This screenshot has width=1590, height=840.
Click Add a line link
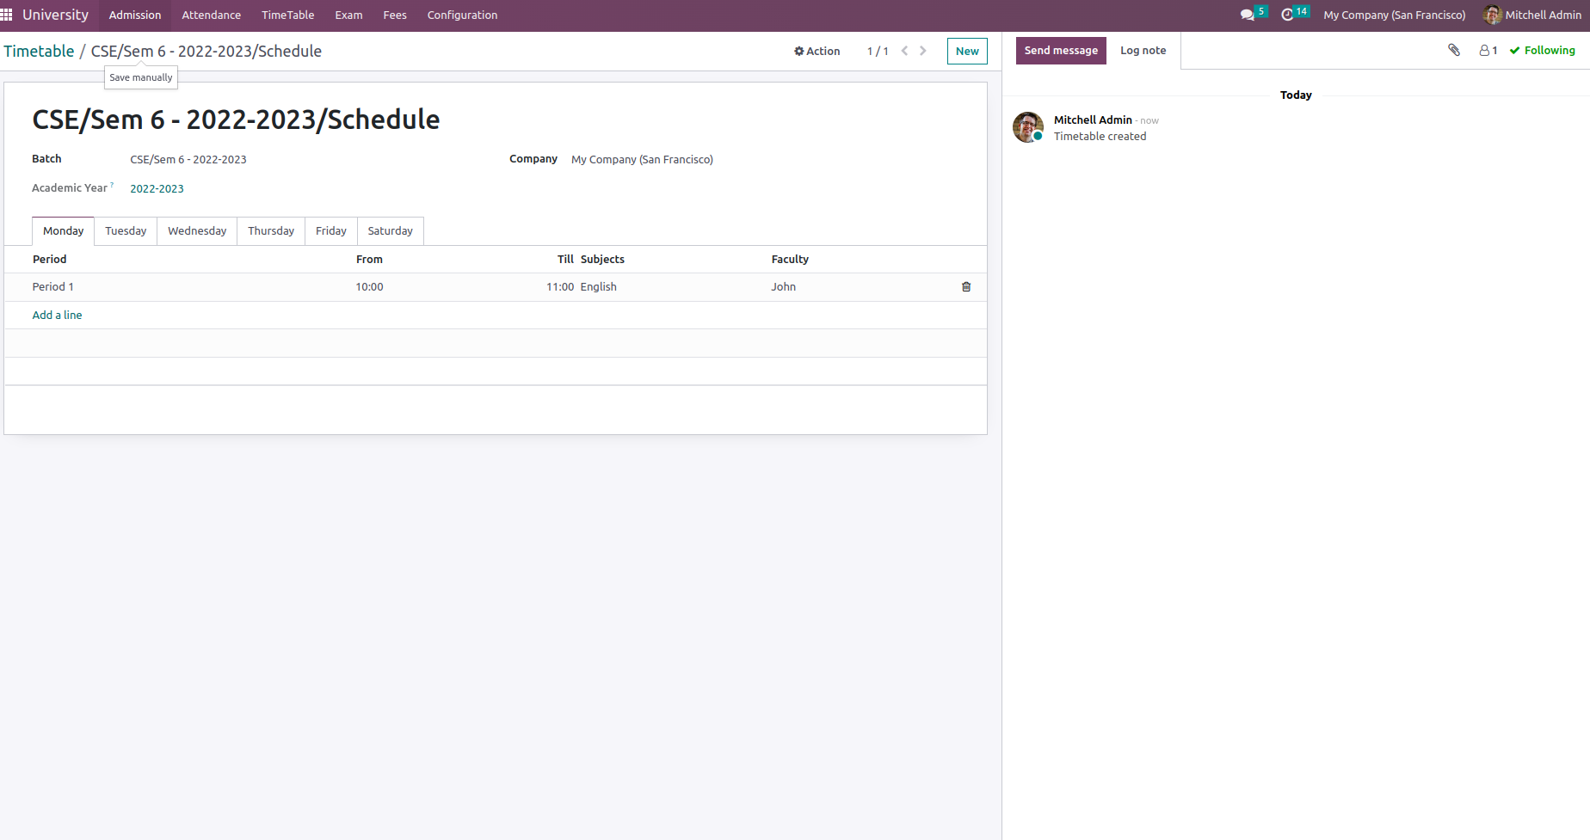(x=58, y=316)
